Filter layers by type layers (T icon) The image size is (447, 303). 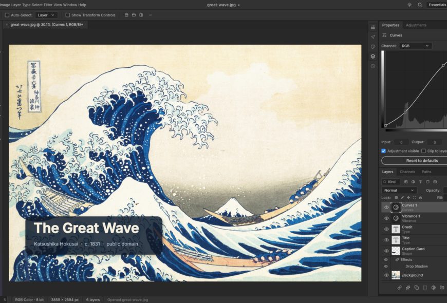click(x=420, y=182)
